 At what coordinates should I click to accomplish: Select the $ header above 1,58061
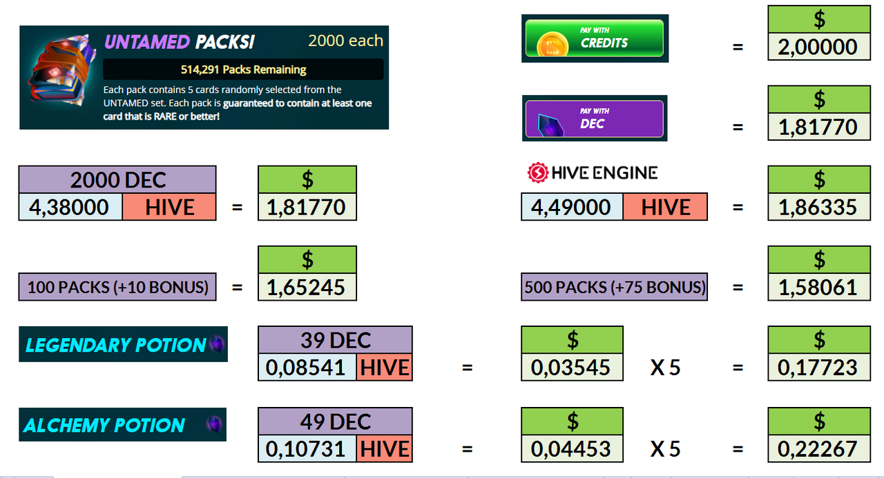pyautogui.click(x=819, y=260)
